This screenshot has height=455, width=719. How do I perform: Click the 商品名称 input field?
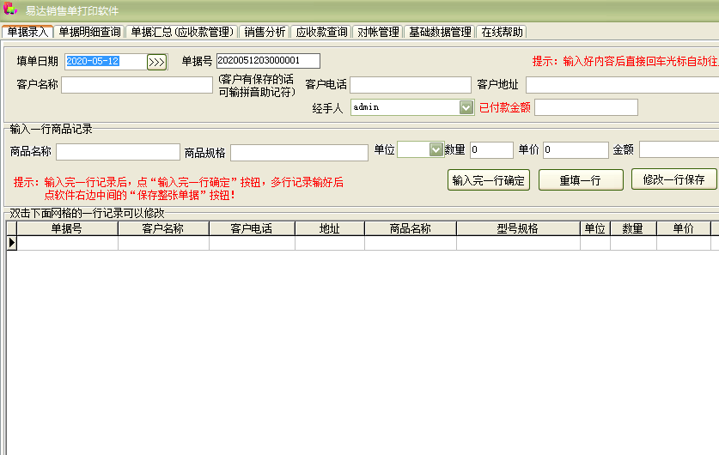118,152
